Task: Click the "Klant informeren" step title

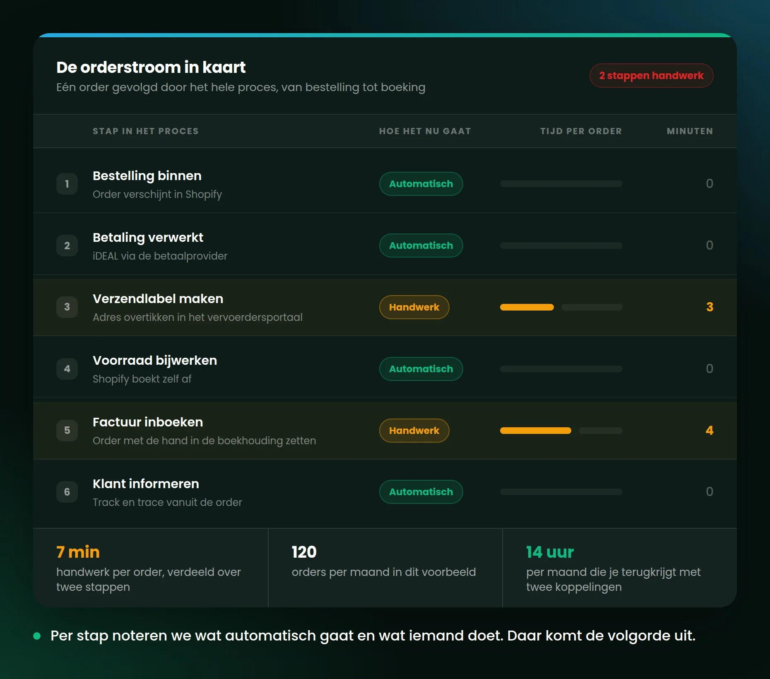Action: [146, 484]
